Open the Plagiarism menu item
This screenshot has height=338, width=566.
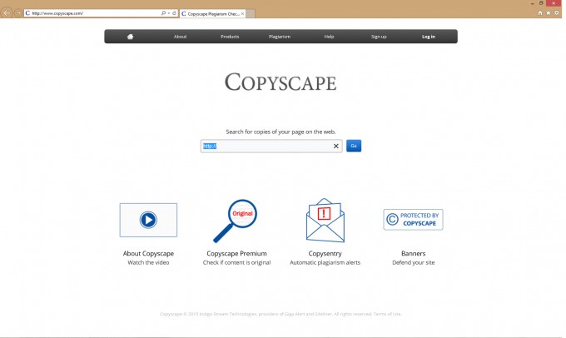click(x=280, y=37)
